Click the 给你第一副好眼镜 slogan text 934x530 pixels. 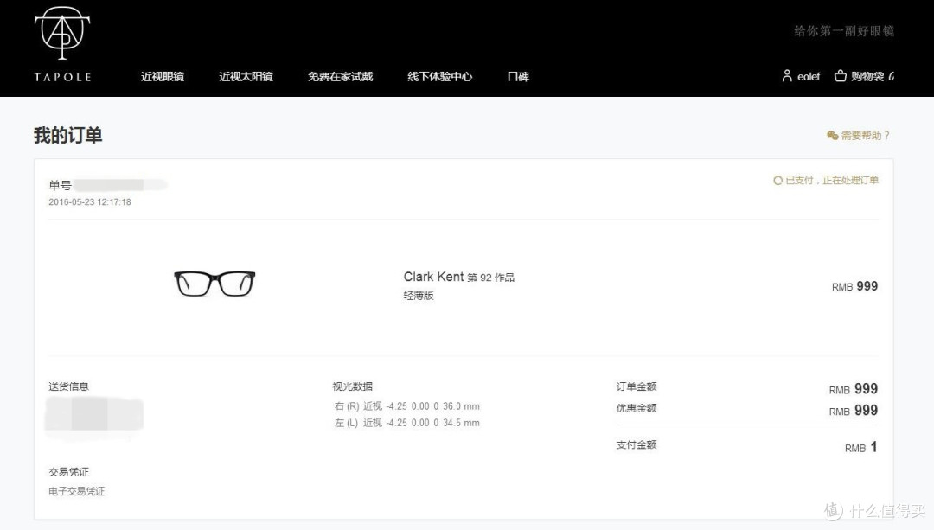coord(844,31)
